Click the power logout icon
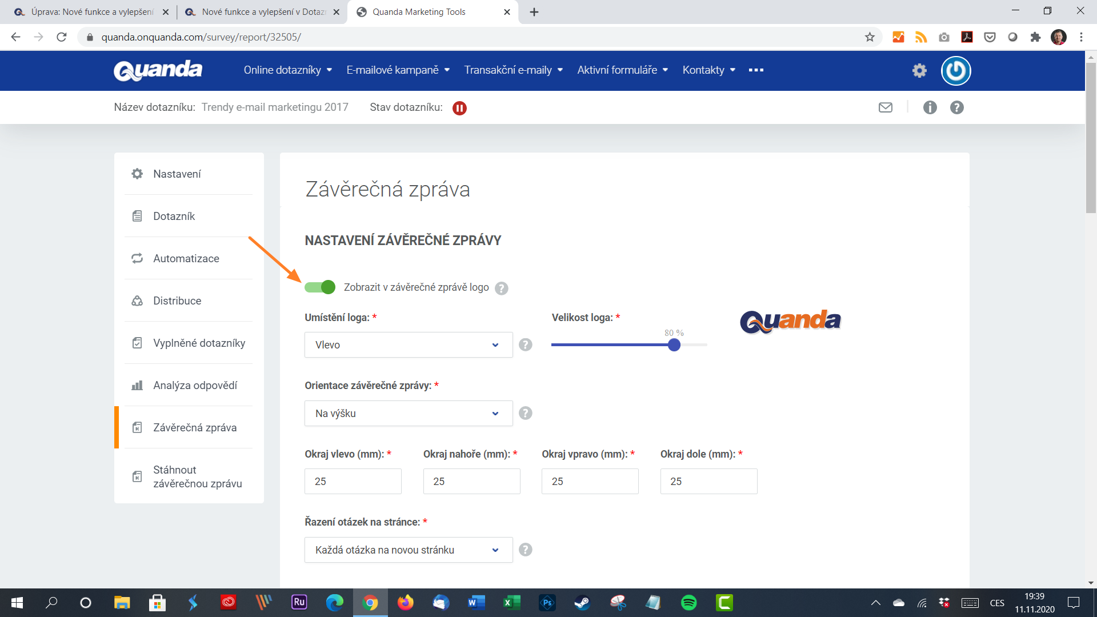 pyautogui.click(x=956, y=70)
